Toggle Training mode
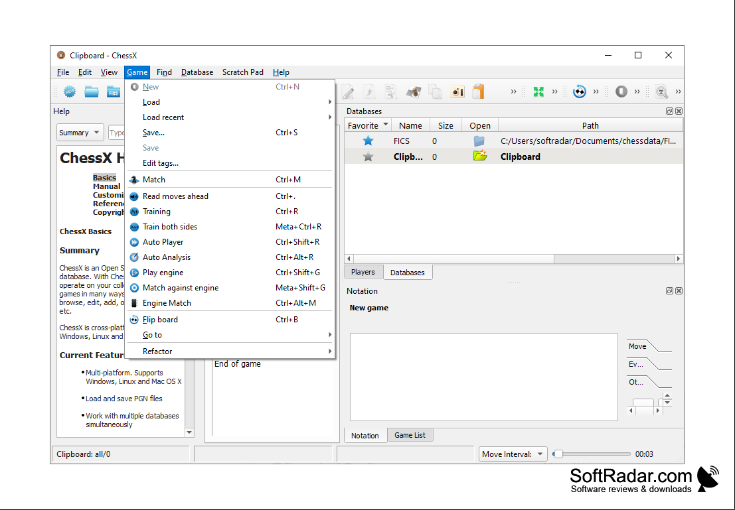This screenshot has width=735, height=510. pyautogui.click(x=230, y=211)
